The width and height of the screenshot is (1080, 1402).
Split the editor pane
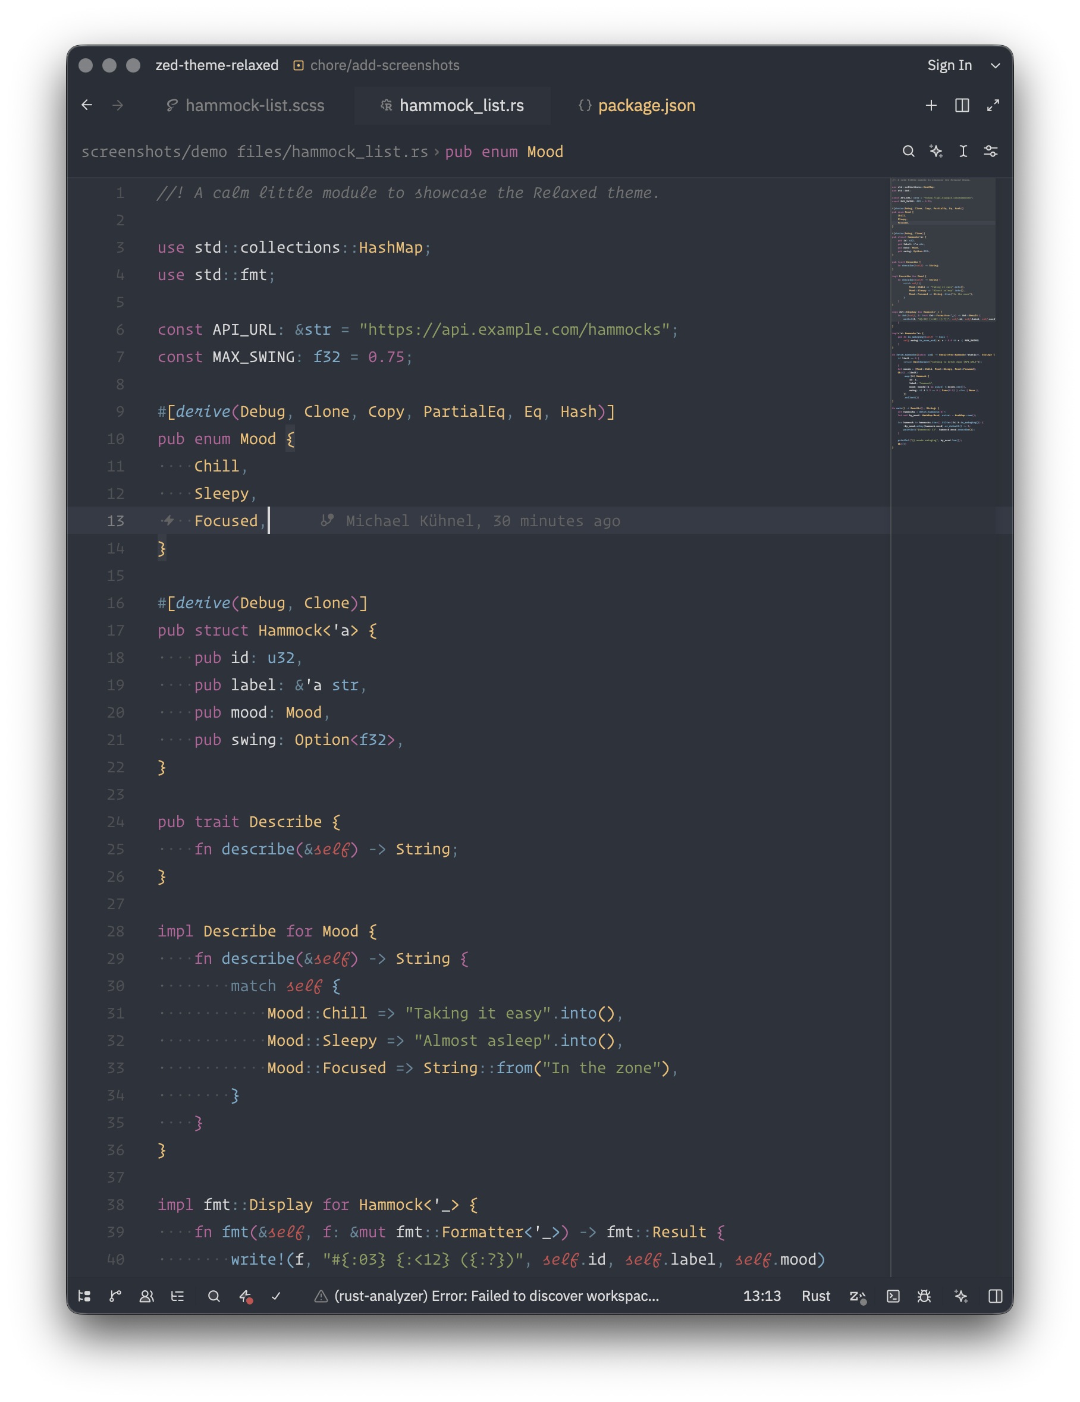962,105
